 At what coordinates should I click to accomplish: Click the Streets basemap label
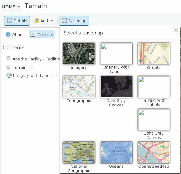click(154, 67)
